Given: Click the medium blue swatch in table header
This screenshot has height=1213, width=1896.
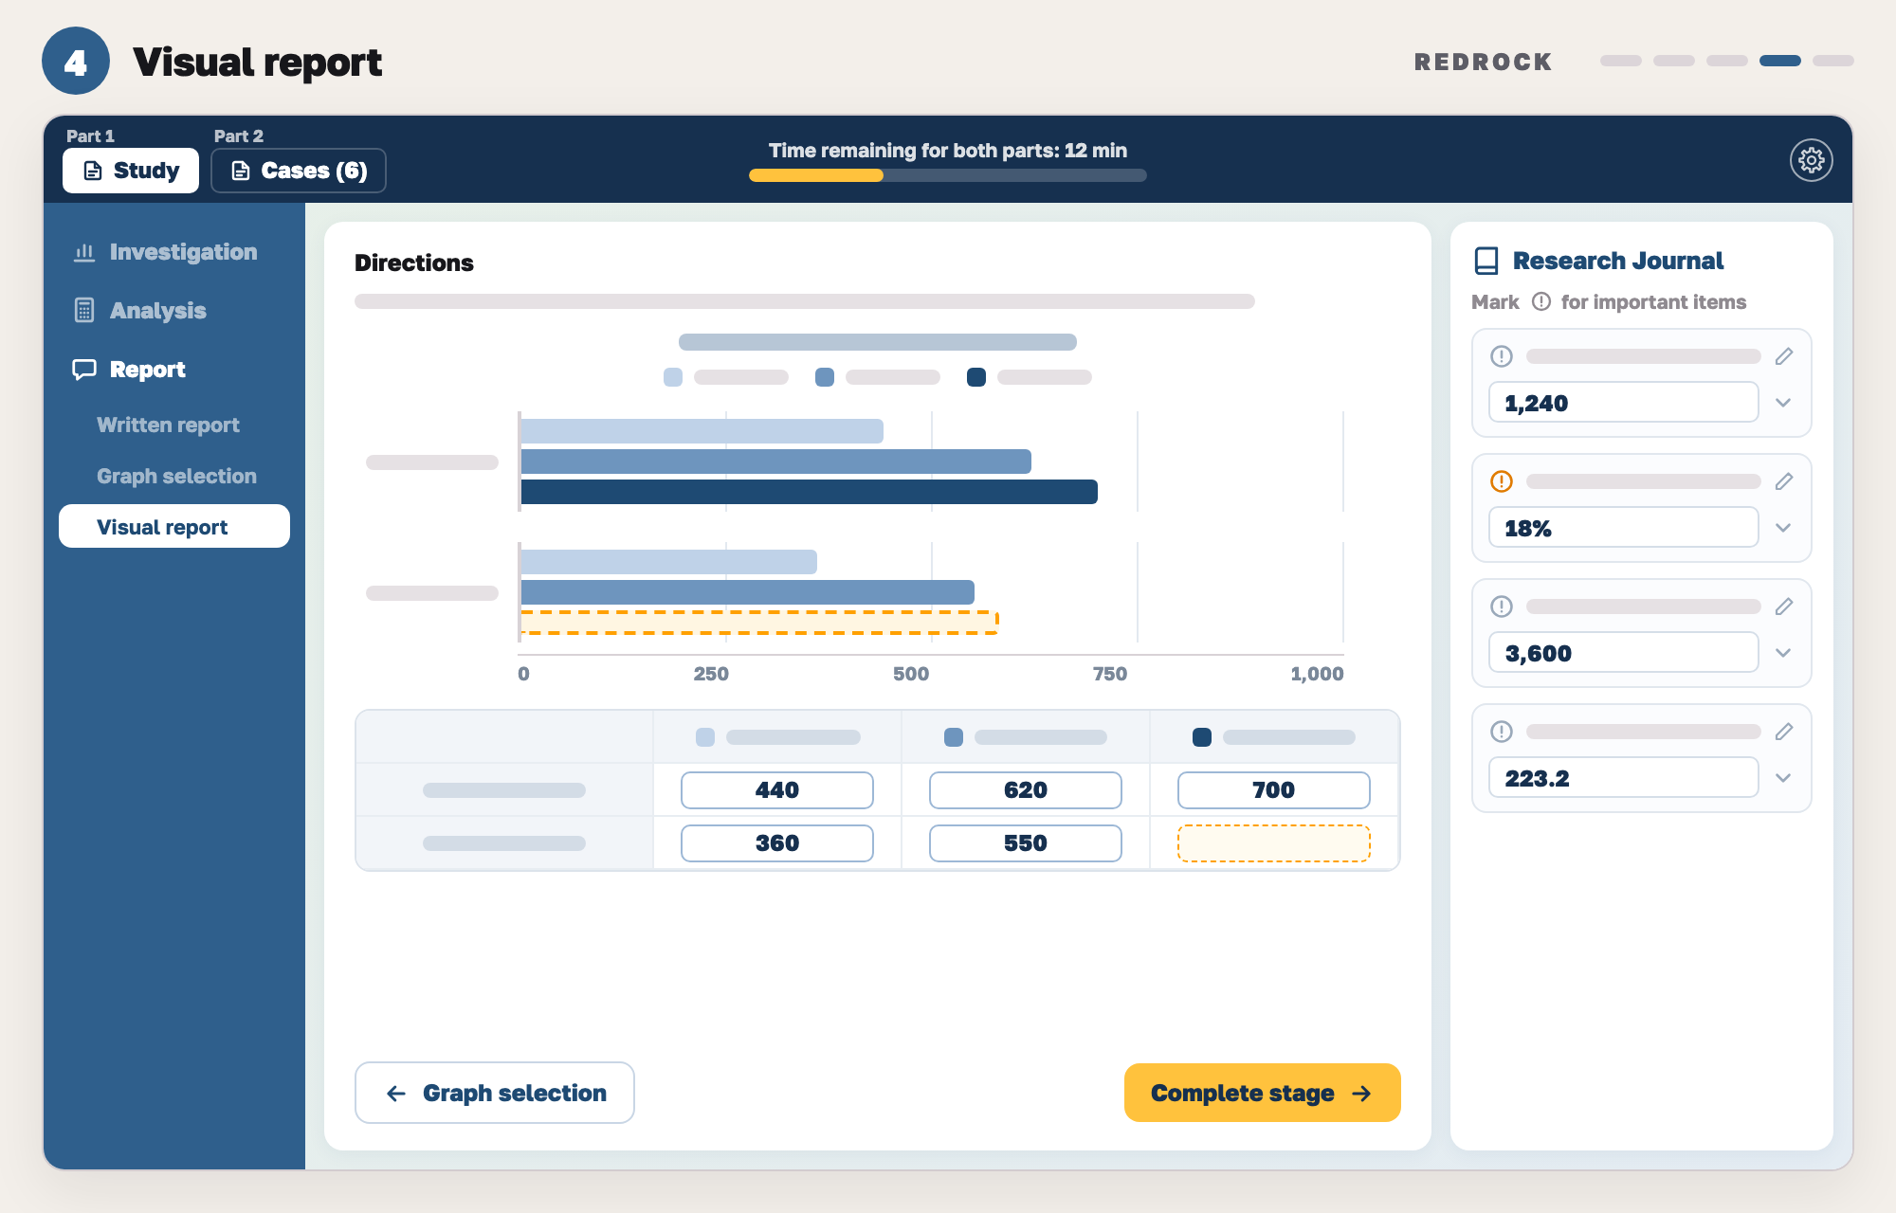Looking at the screenshot, I should coord(954,737).
